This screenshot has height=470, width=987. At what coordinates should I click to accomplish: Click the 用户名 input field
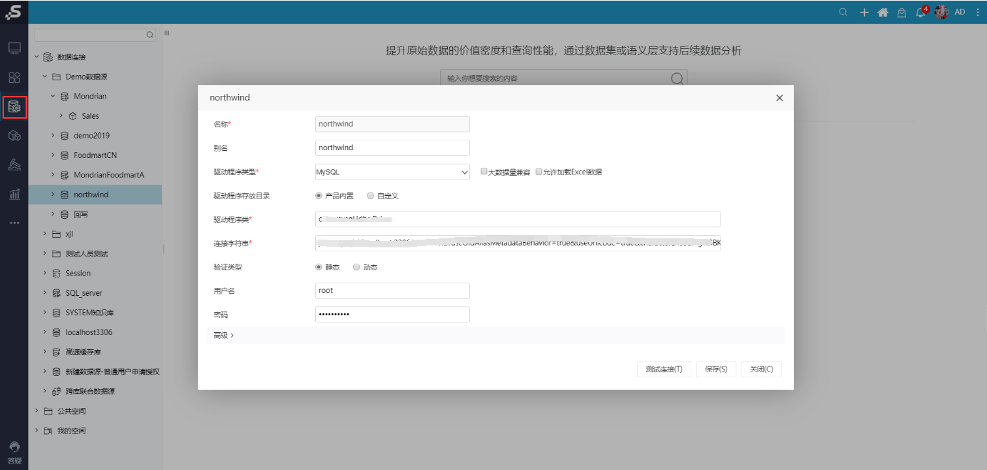point(392,290)
